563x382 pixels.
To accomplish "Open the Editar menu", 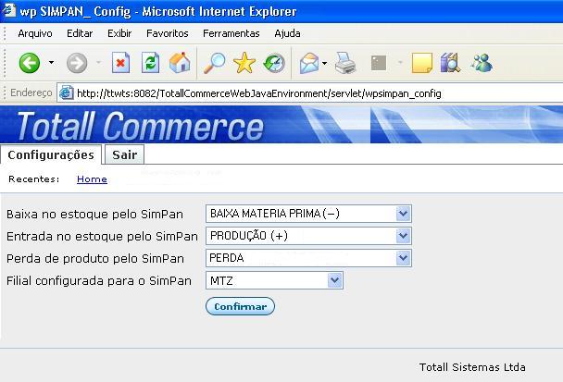I will [x=80, y=33].
